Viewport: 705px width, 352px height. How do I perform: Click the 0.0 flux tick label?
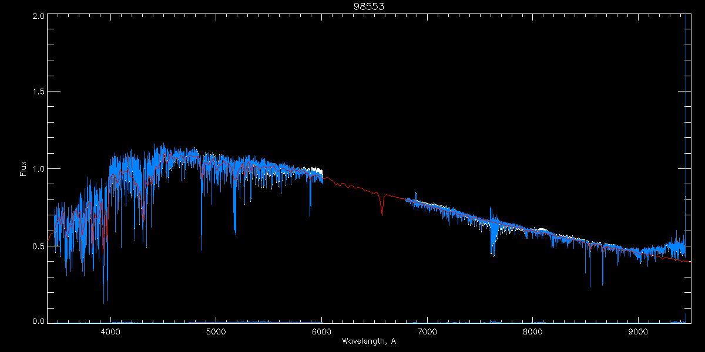[x=38, y=321]
